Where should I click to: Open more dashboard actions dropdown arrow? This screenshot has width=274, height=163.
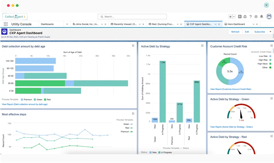[270, 32]
